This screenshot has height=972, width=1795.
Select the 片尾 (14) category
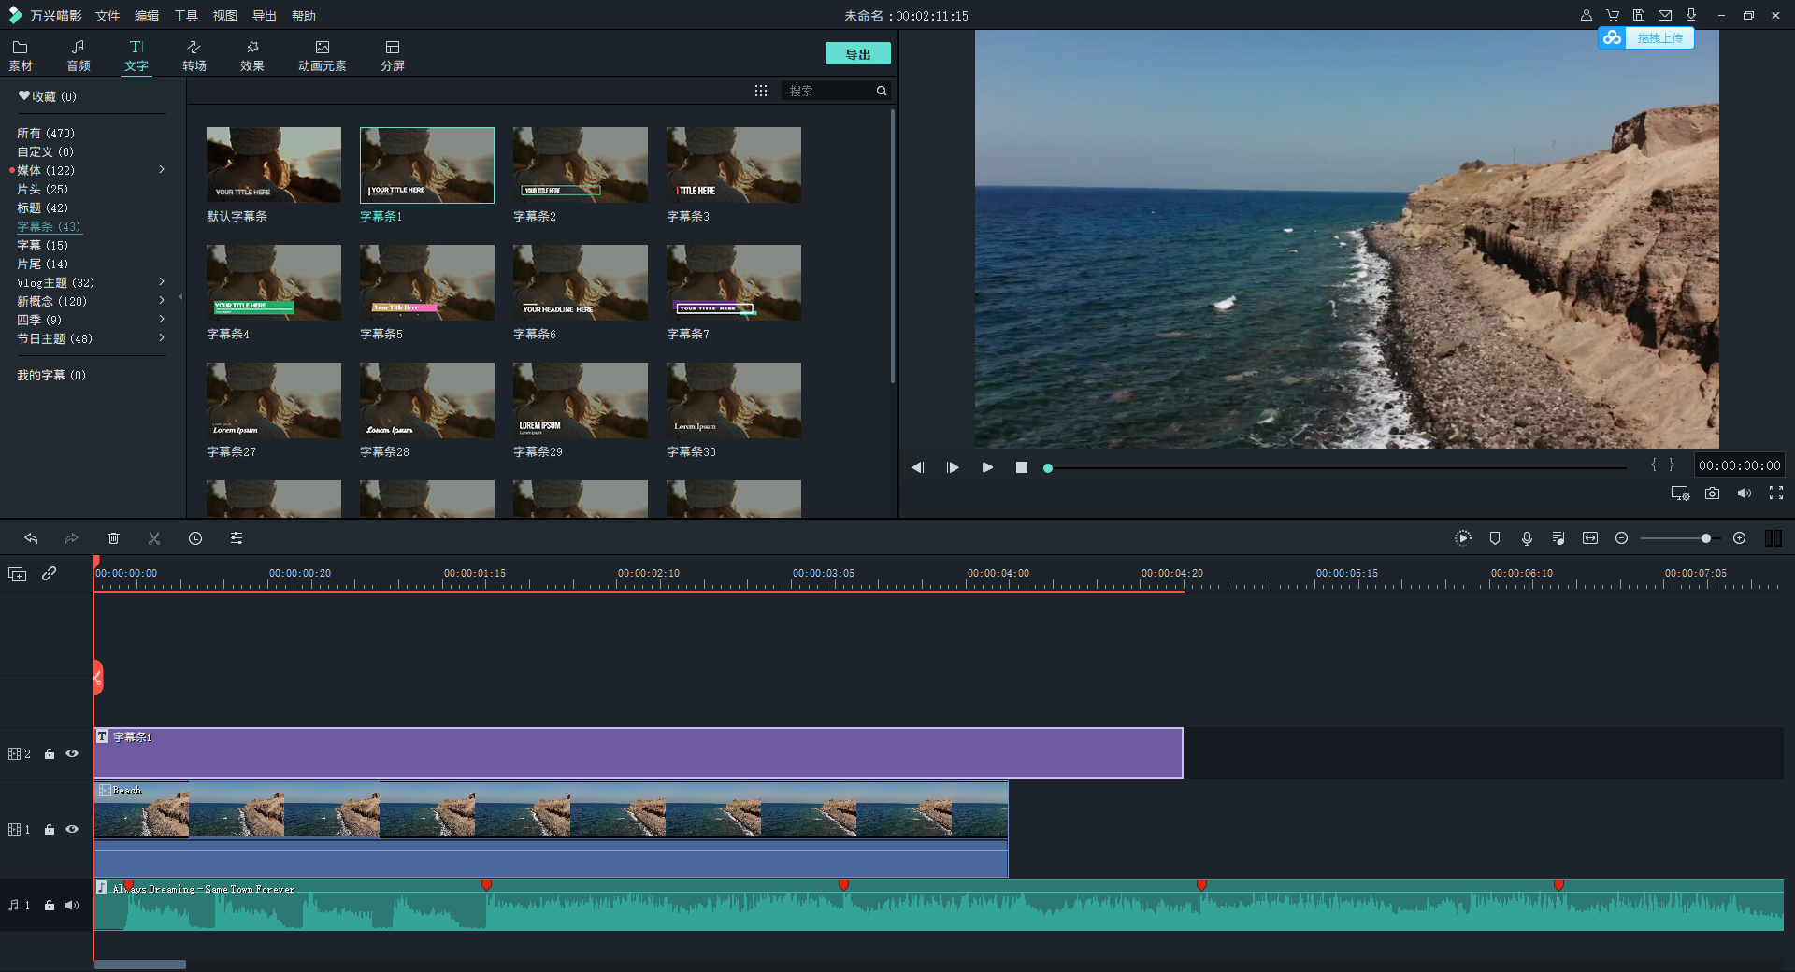[42, 264]
